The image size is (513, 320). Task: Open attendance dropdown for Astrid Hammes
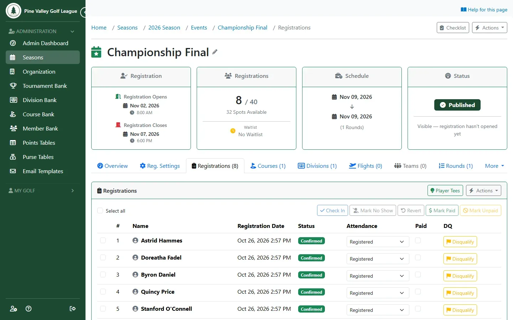tap(378, 242)
